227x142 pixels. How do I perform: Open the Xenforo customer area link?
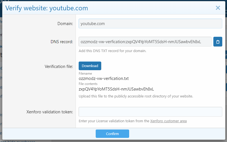[168, 121]
